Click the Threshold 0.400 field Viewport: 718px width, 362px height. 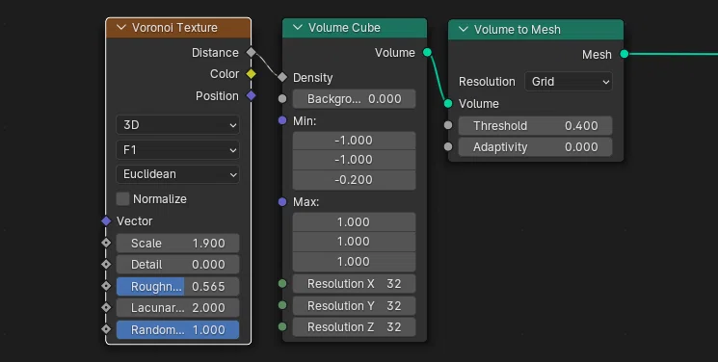click(535, 125)
